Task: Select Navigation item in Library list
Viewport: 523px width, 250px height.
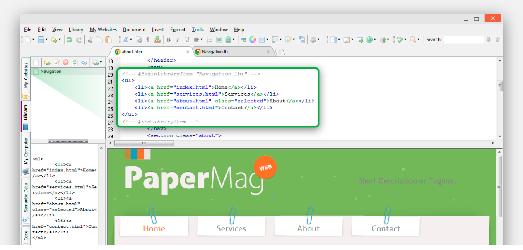Action: point(68,72)
